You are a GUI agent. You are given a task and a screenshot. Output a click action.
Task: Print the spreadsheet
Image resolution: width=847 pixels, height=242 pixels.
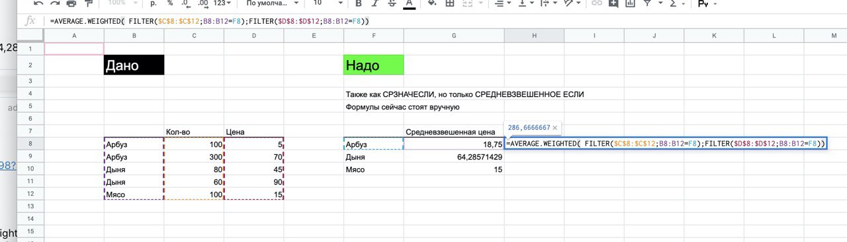tap(71, 3)
